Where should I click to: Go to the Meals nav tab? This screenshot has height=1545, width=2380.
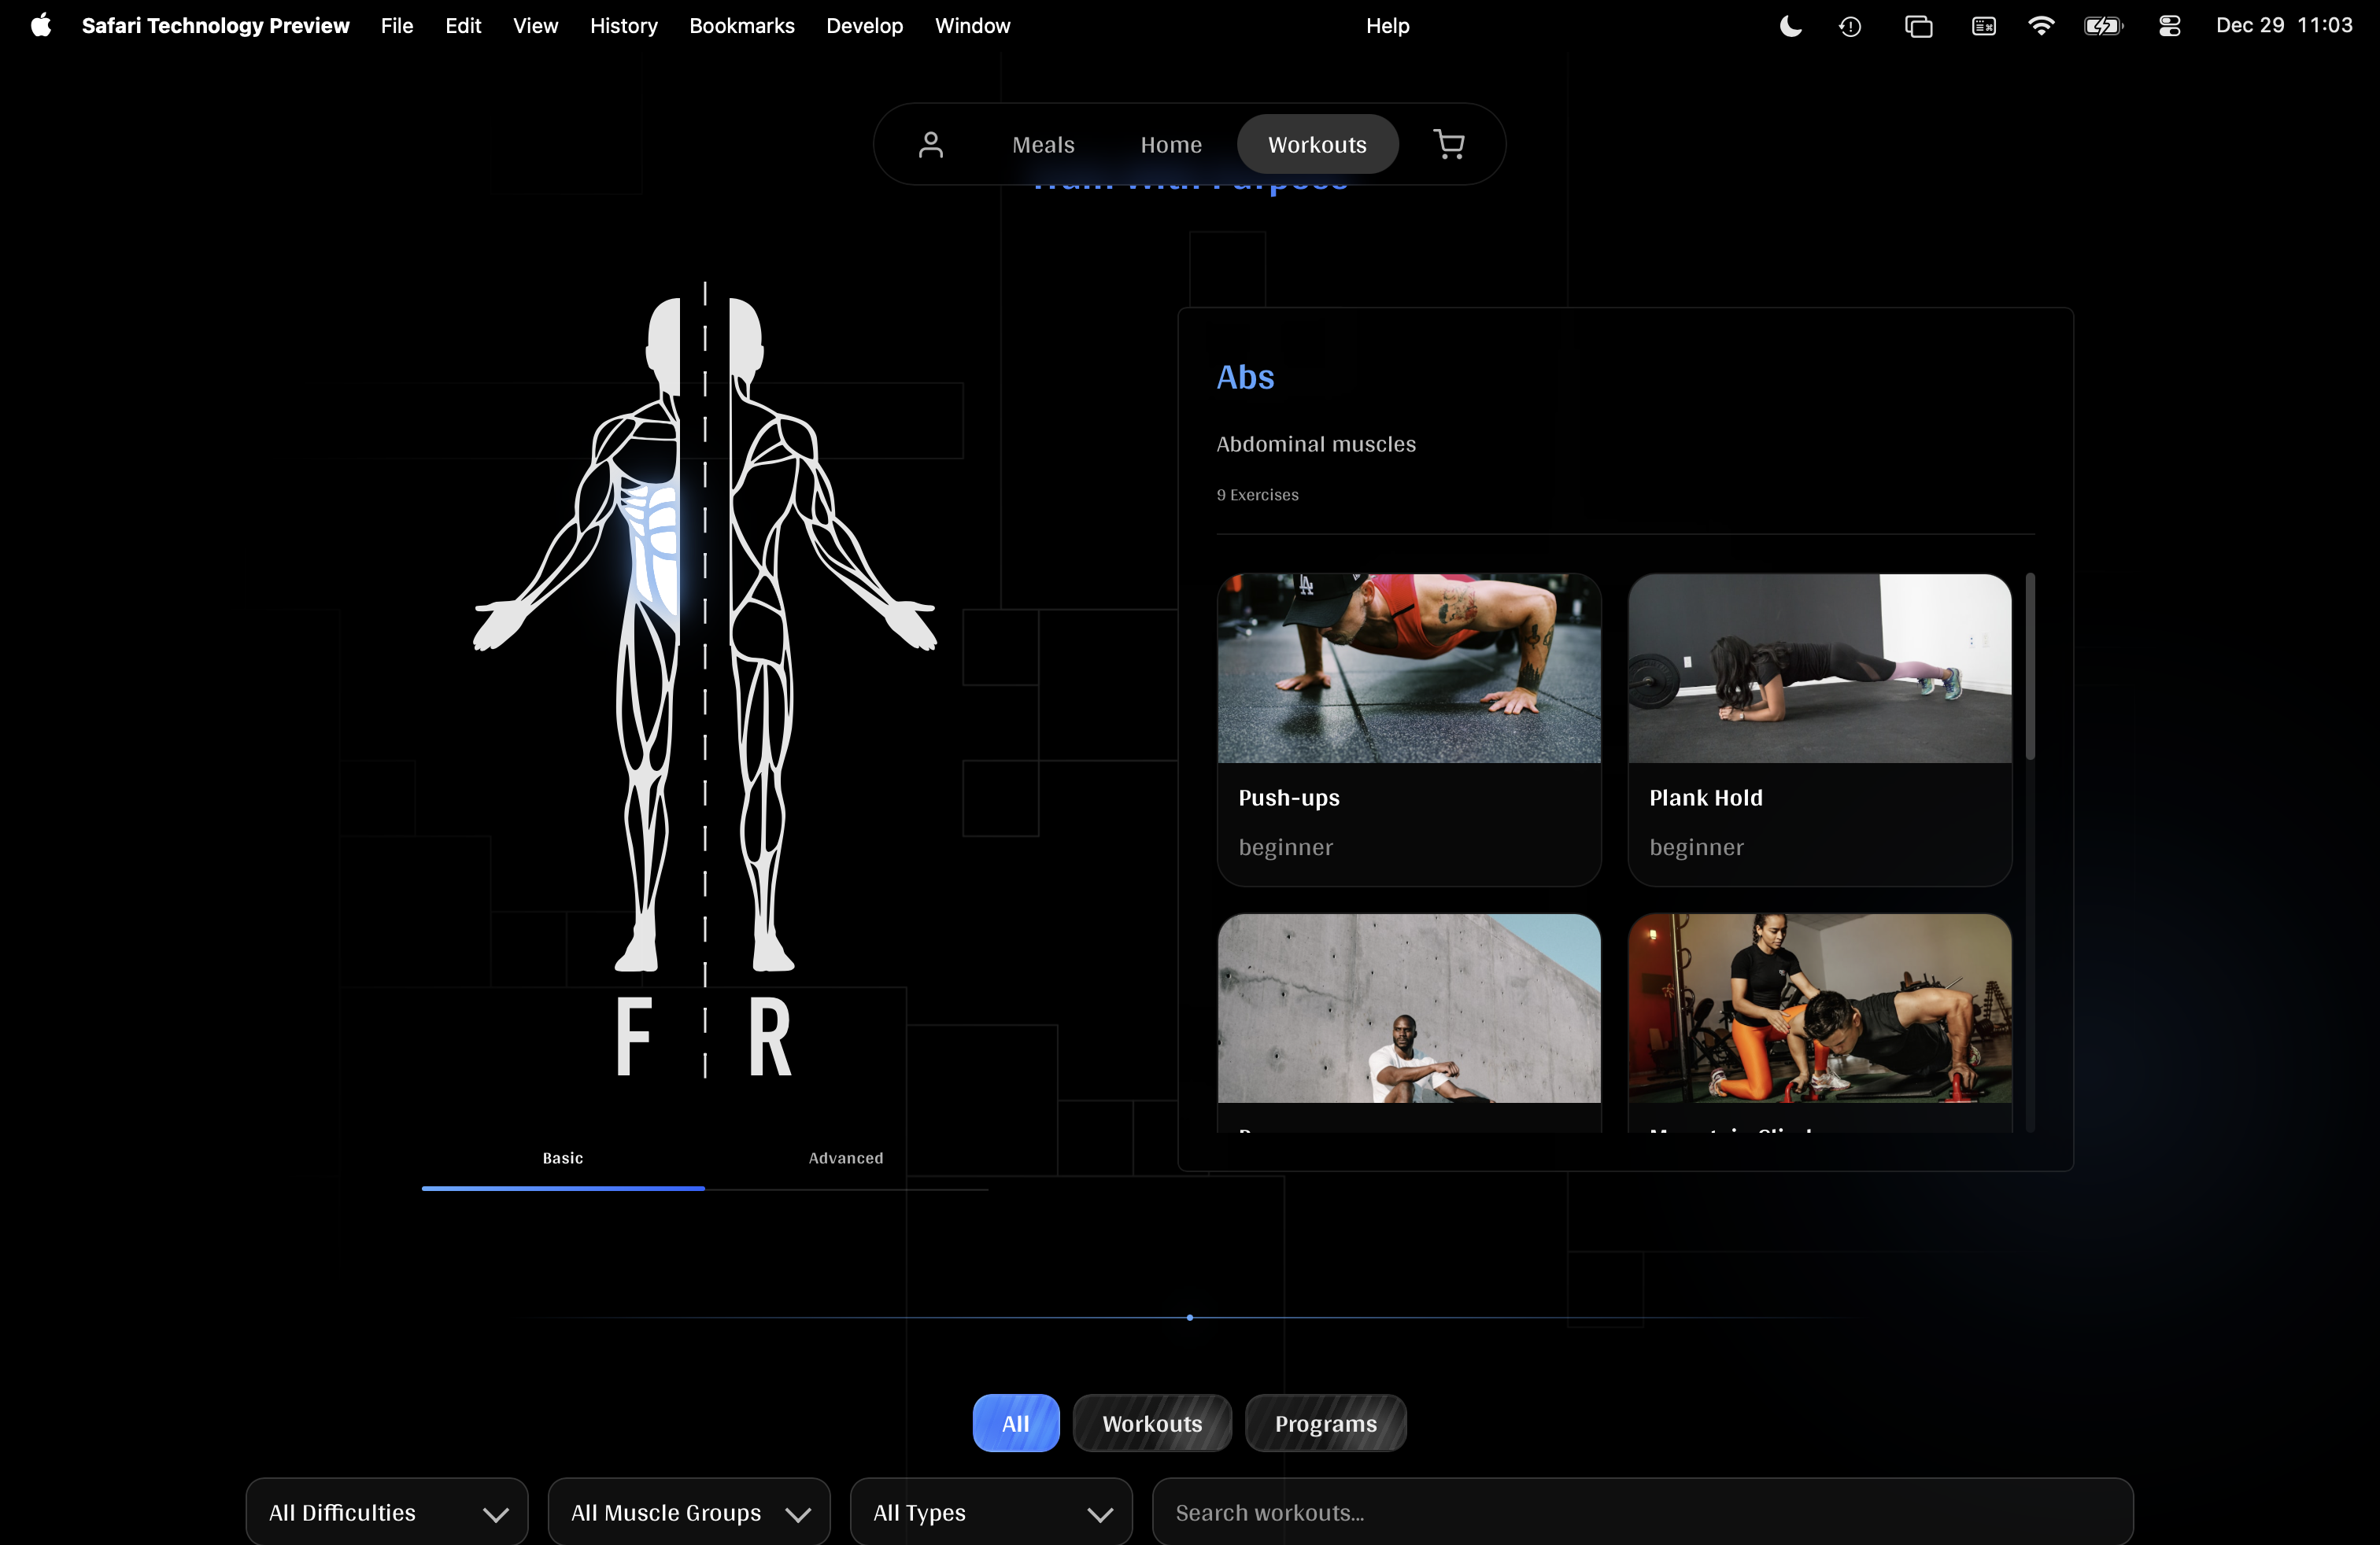(x=1043, y=145)
